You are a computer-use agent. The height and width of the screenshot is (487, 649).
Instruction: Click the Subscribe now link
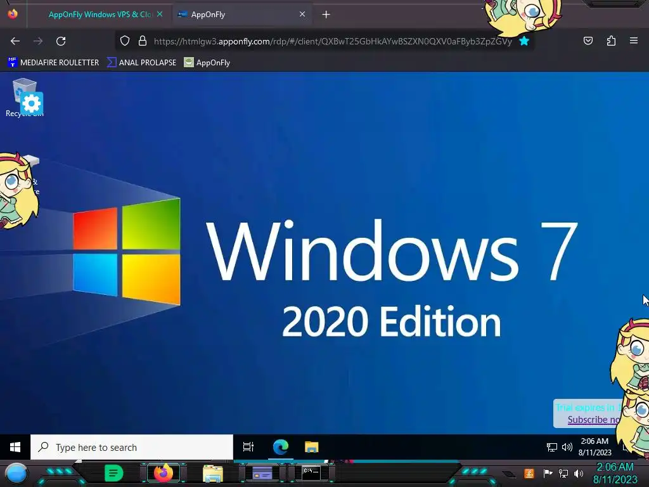(x=594, y=420)
